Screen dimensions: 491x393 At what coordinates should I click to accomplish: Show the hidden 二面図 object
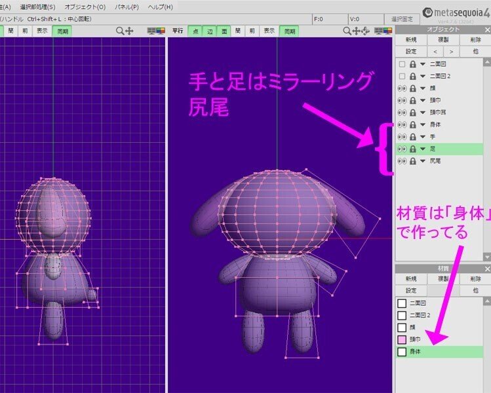[x=402, y=64]
